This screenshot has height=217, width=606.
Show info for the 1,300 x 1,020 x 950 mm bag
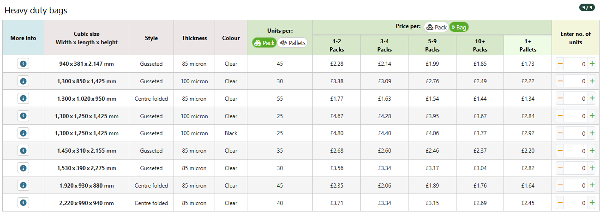click(x=23, y=98)
